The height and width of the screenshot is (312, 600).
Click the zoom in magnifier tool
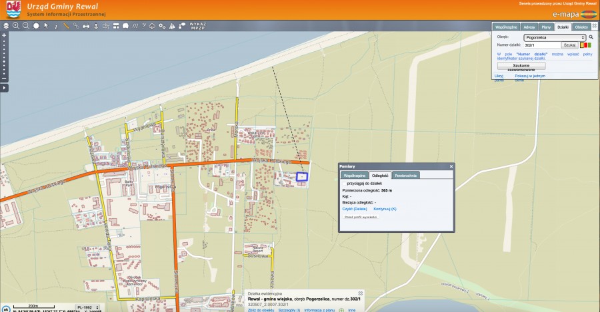(x=16, y=26)
